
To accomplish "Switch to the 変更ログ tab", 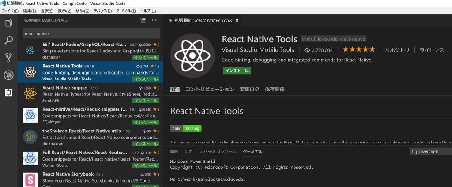I will (x=250, y=90).
